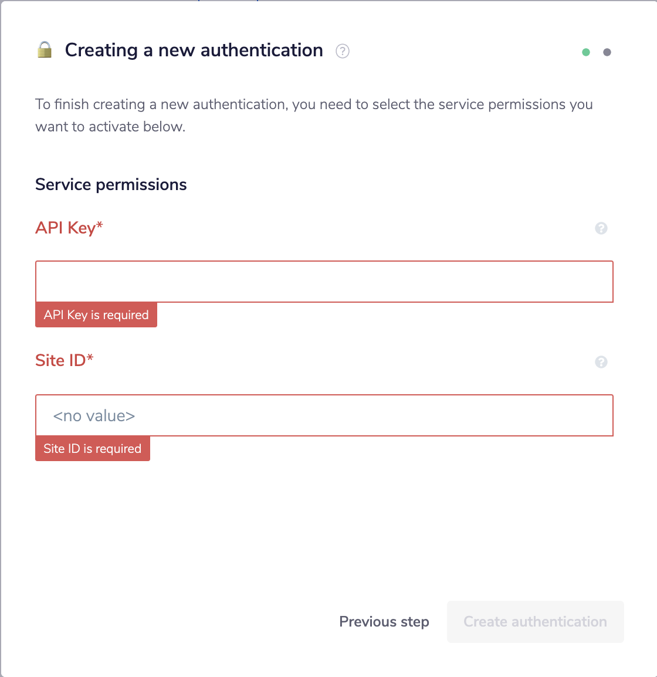Image resolution: width=657 pixels, height=677 pixels.
Task: Click the gray step indicator dot
Action: 607,52
